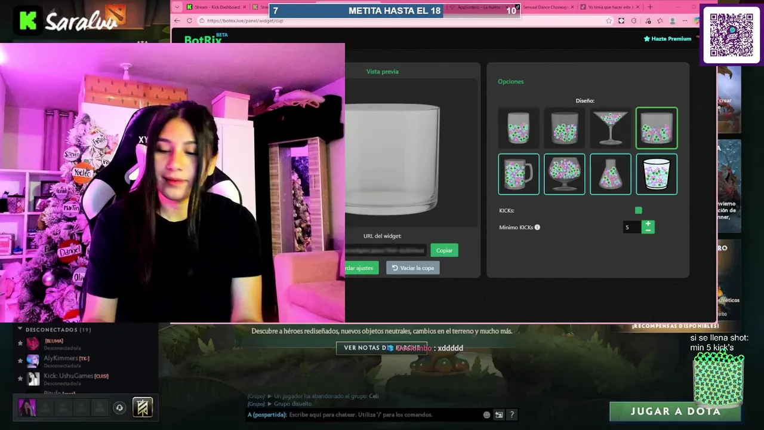The width and height of the screenshot is (764, 430).
Task: Select the highlighted wide glass design
Action: coord(657,128)
